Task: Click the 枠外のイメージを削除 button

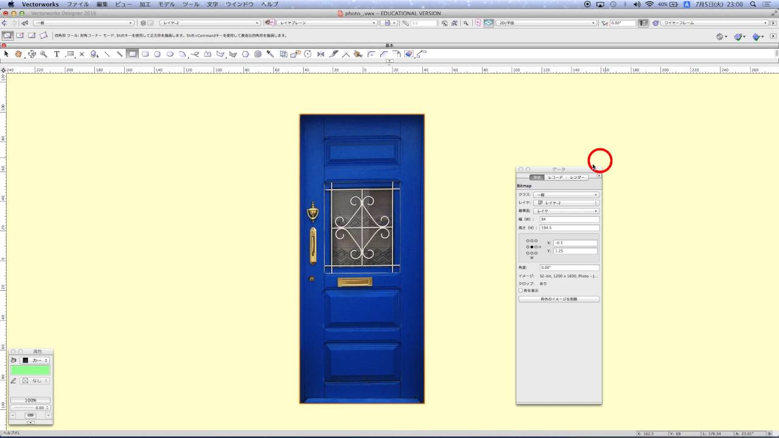Action: coord(559,299)
